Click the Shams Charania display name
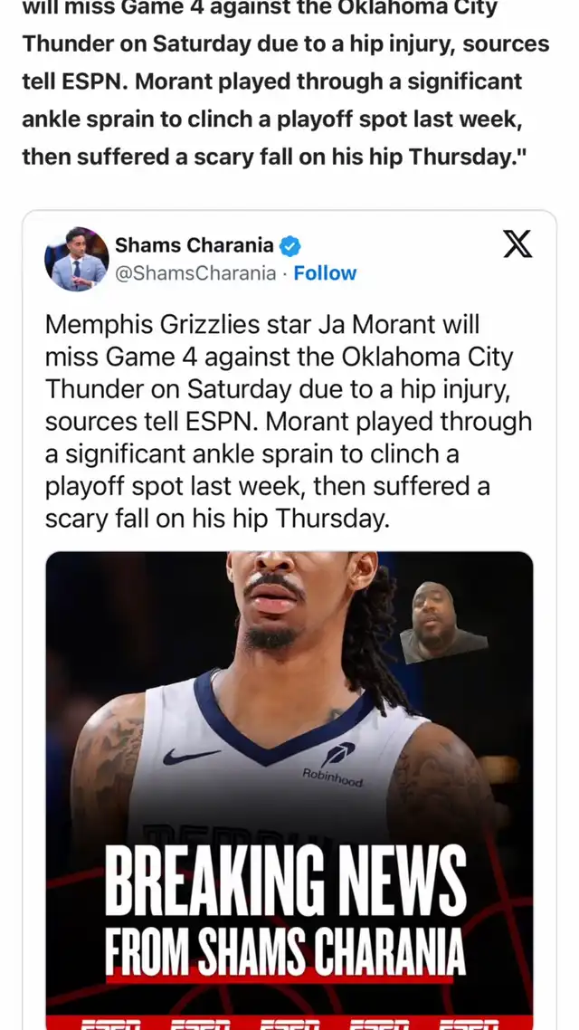This screenshot has width=579, height=1030. tap(195, 245)
